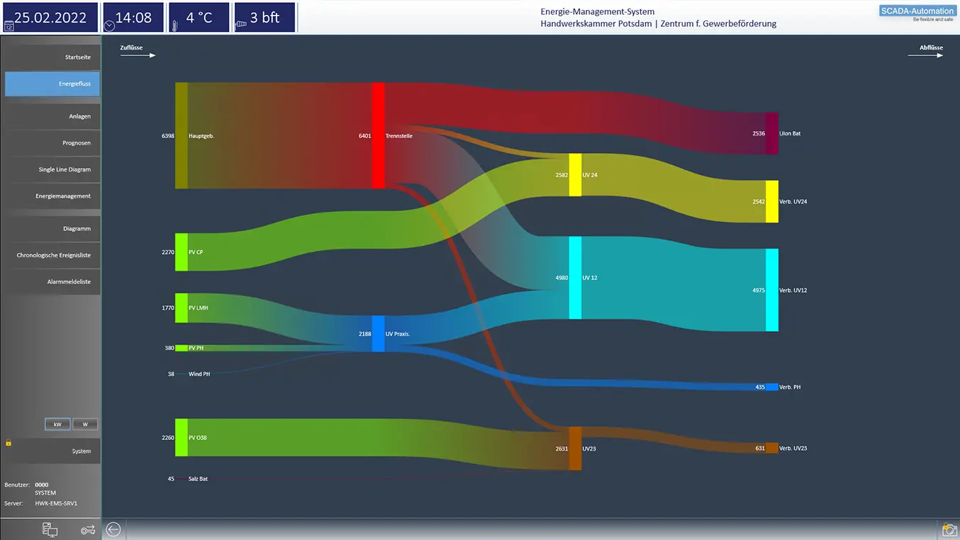Open the Diagramm page
Screen dimensions: 960x540
(x=52, y=229)
